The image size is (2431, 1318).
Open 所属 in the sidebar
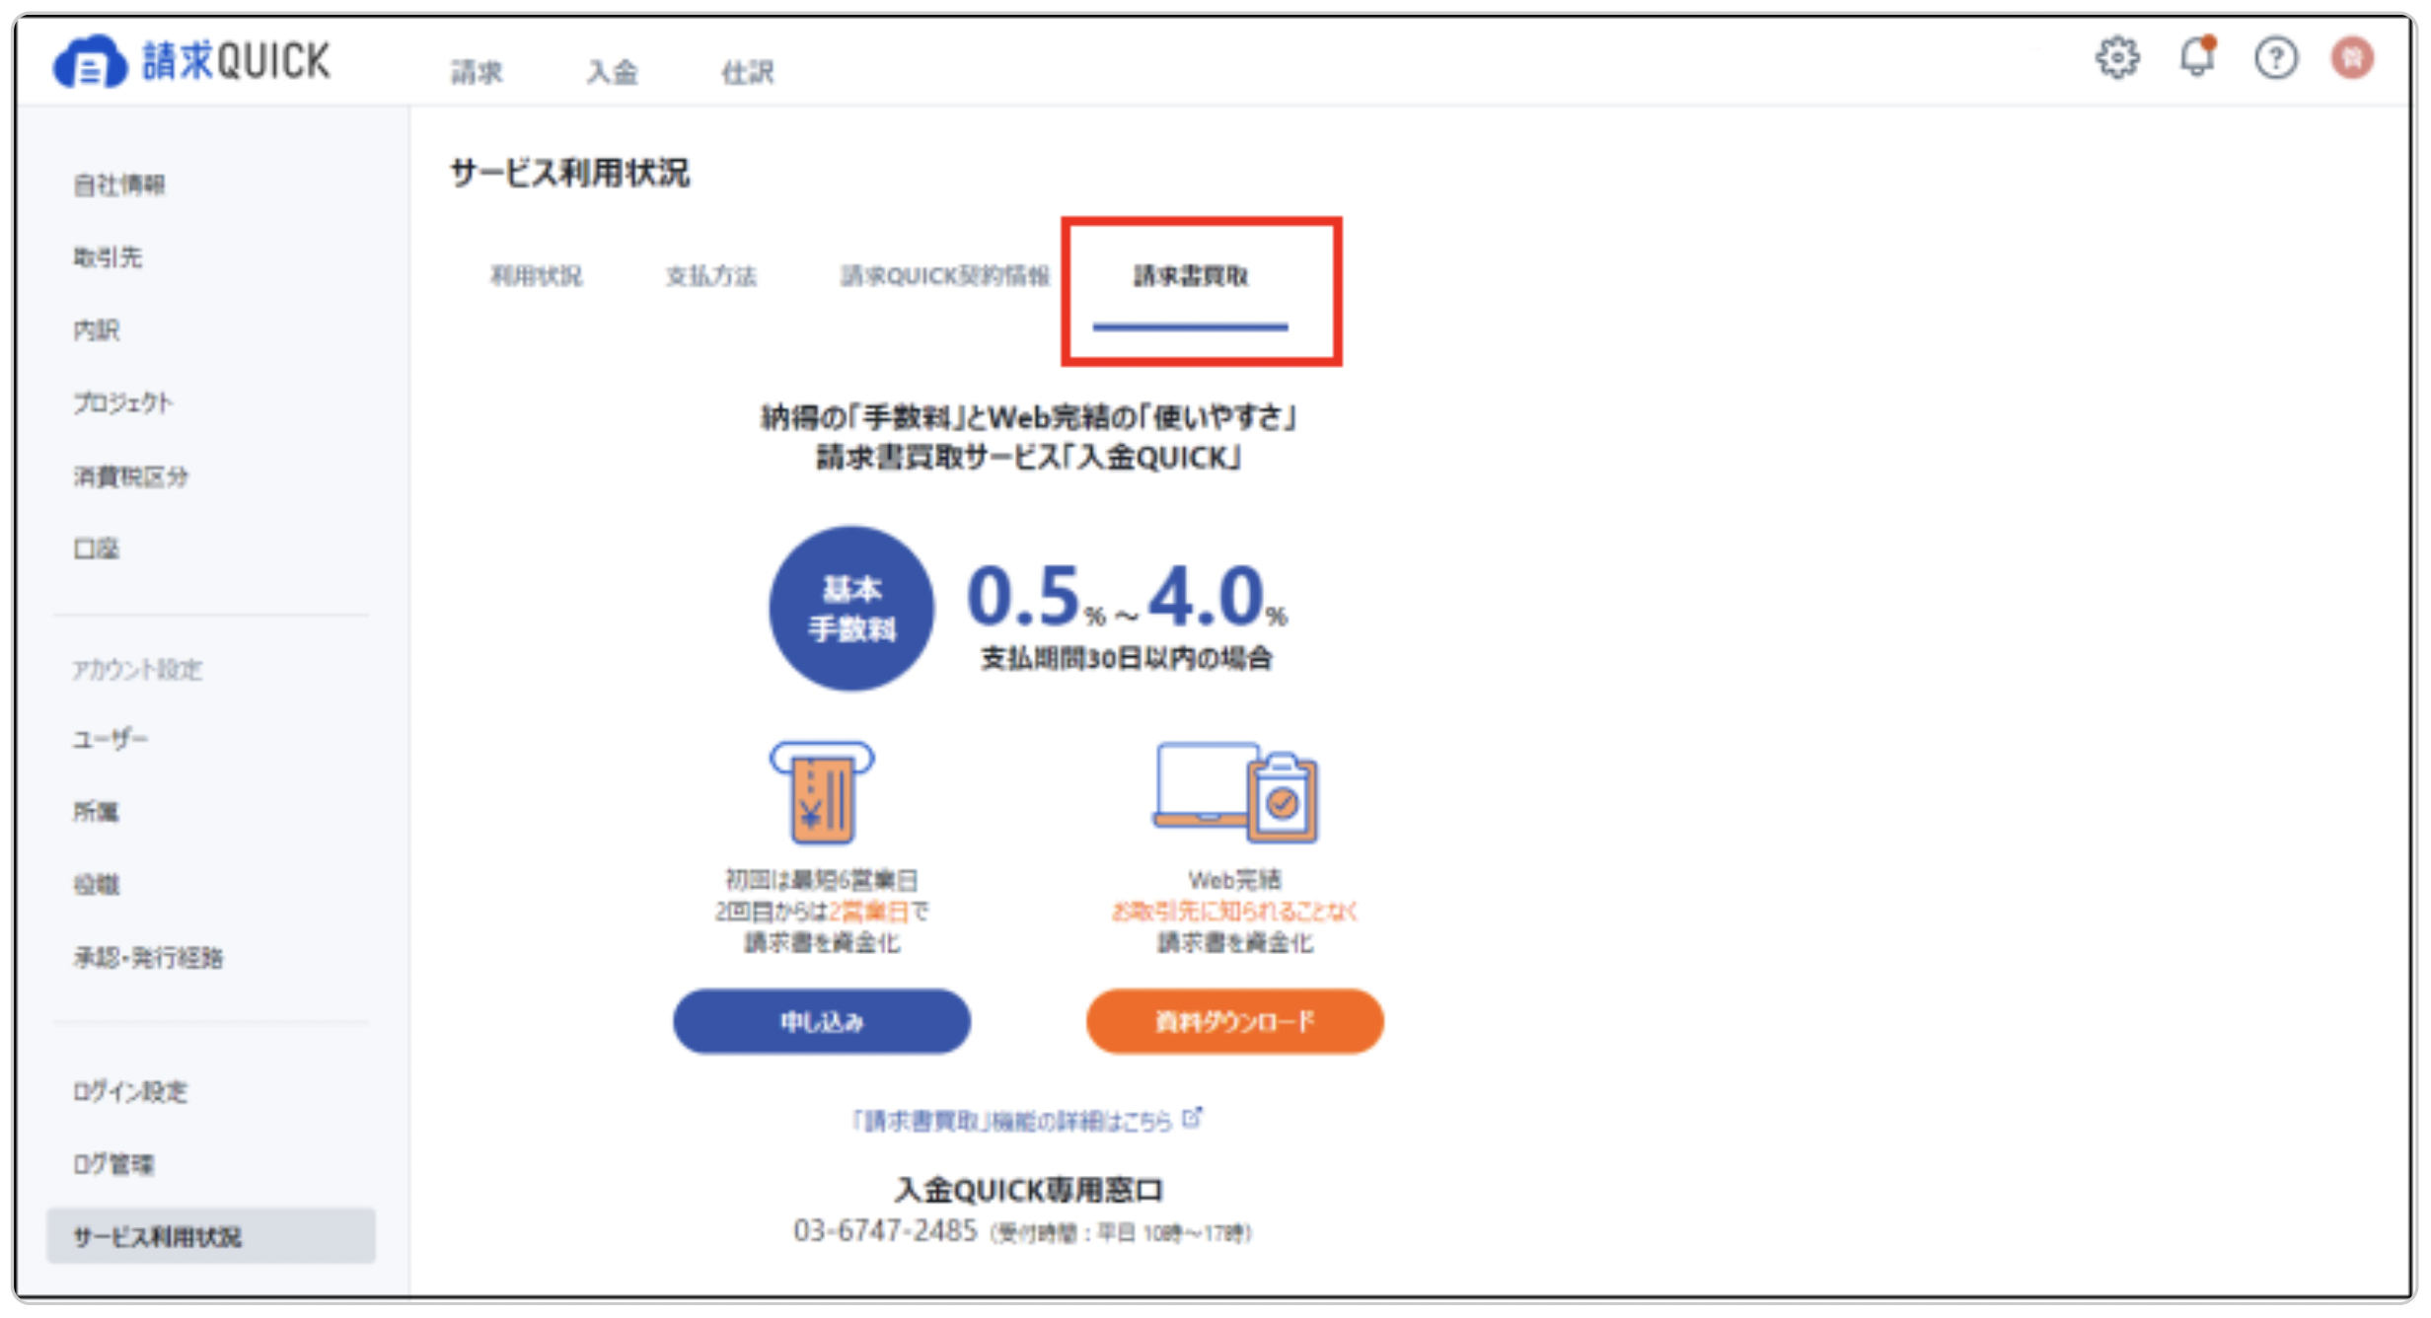[96, 811]
